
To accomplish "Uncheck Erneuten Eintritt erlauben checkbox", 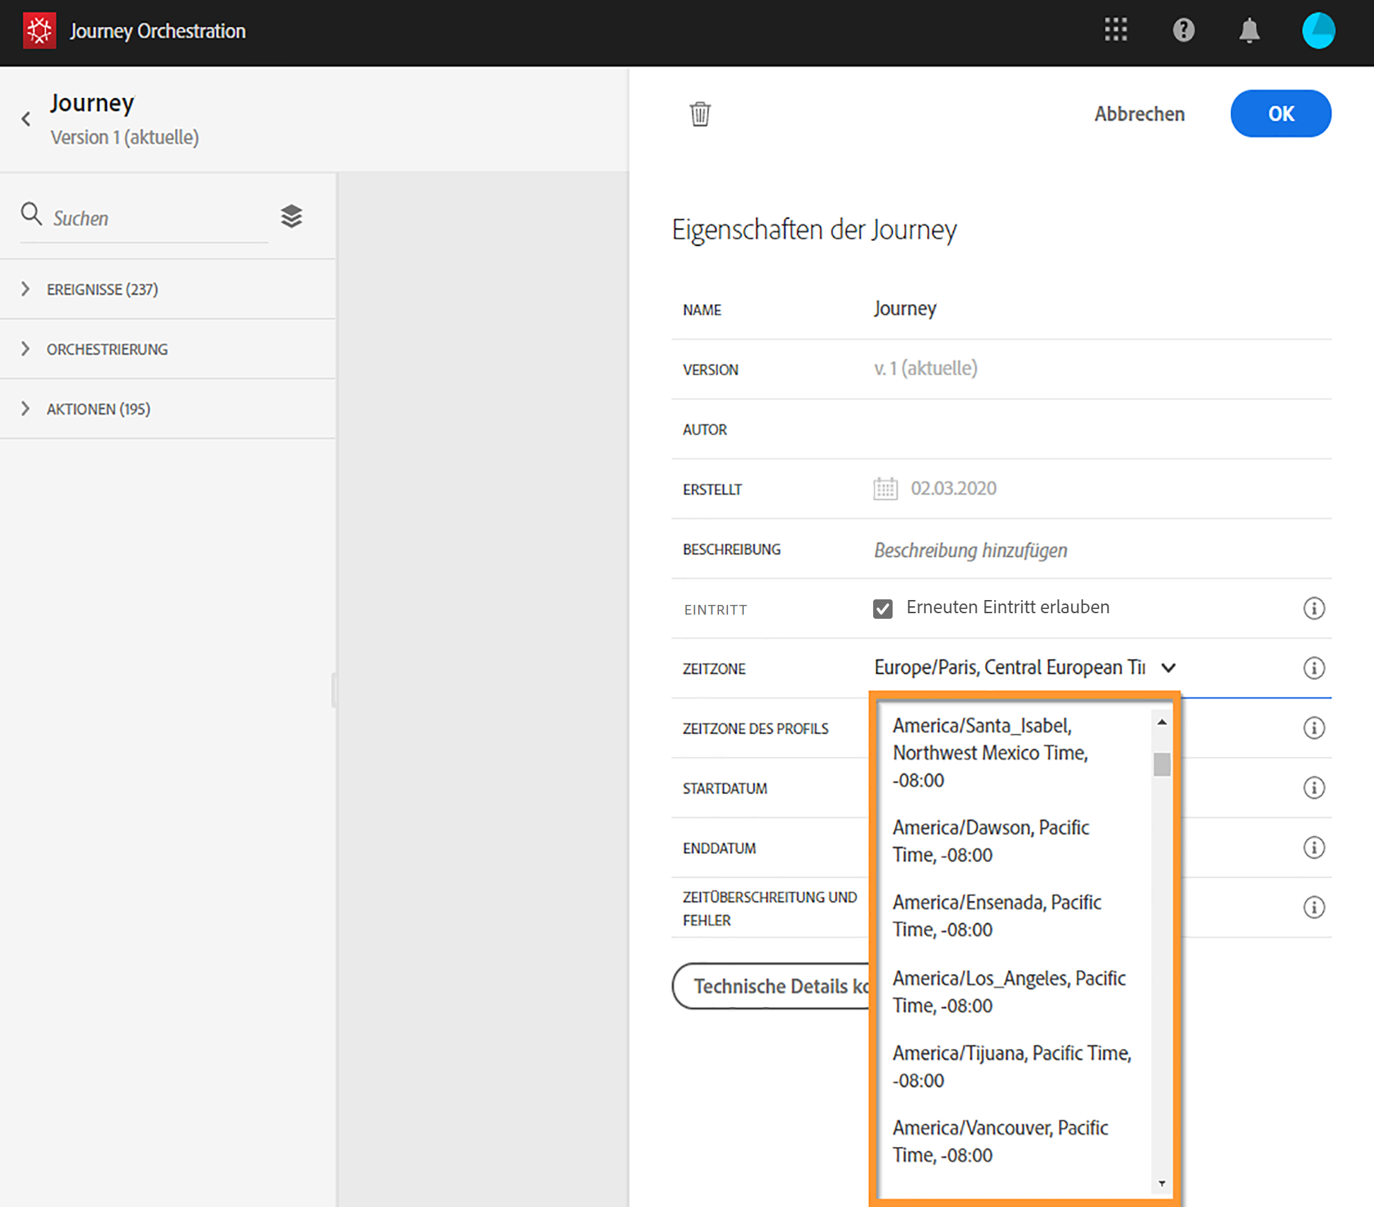I will (882, 609).
